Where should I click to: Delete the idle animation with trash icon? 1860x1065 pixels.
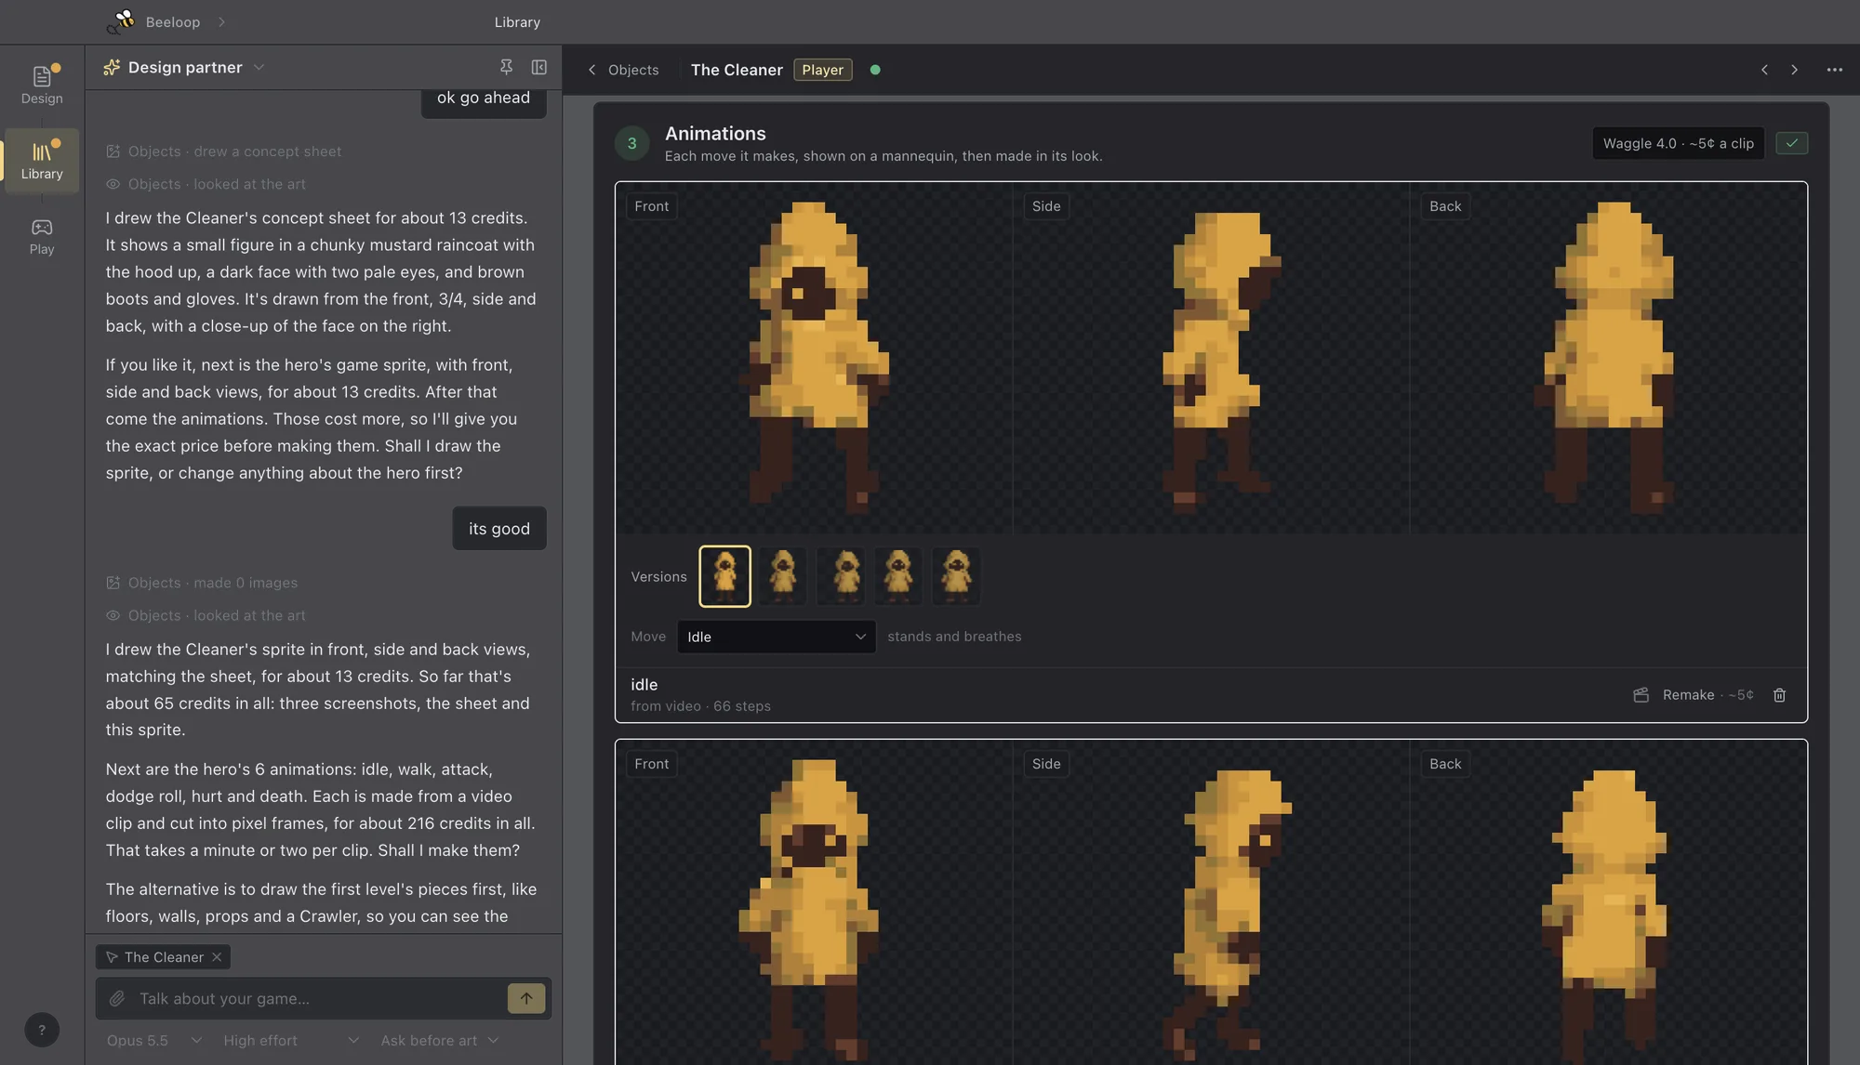click(x=1779, y=695)
